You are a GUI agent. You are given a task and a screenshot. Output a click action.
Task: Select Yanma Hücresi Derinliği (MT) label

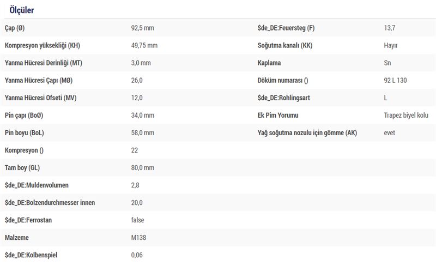point(44,63)
